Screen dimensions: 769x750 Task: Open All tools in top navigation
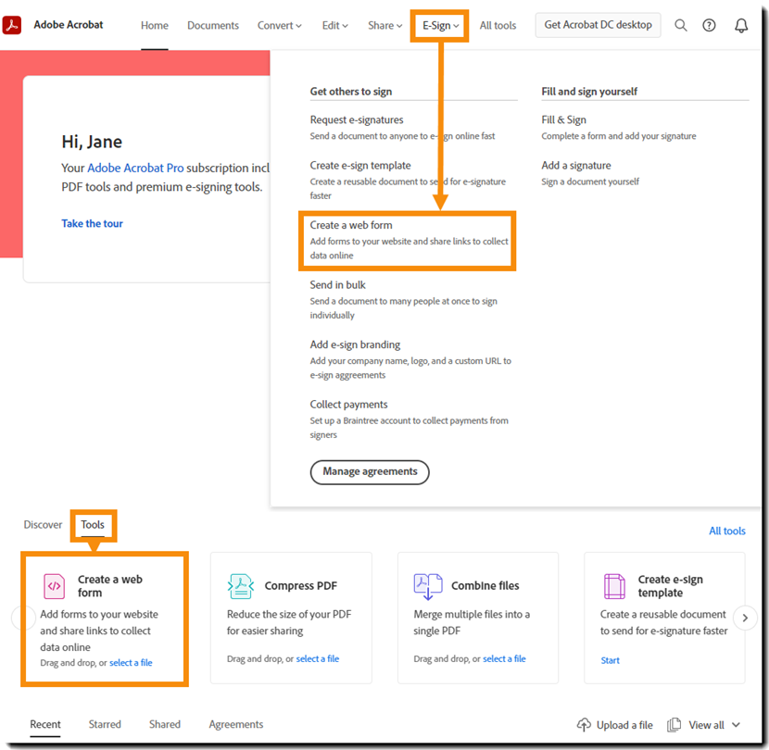(x=498, y=26)
